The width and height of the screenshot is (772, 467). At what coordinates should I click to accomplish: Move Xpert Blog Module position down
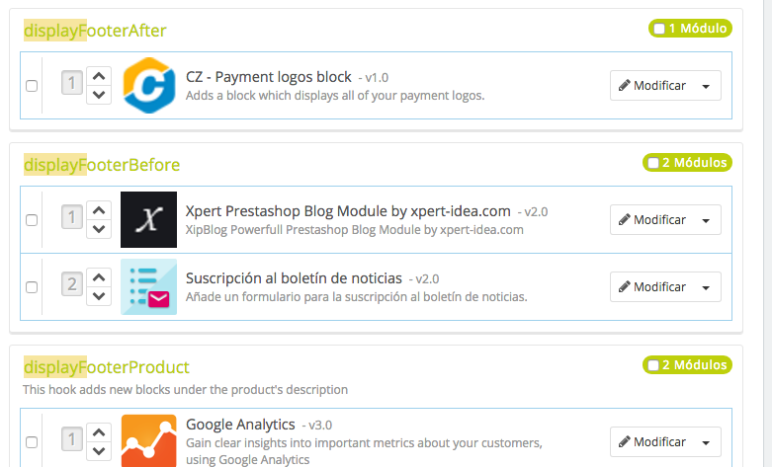click(98, 229)
